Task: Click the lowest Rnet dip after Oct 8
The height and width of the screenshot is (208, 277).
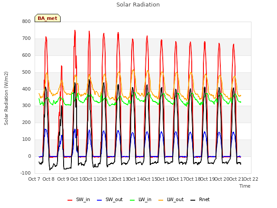Action: (x=50, y=170)
